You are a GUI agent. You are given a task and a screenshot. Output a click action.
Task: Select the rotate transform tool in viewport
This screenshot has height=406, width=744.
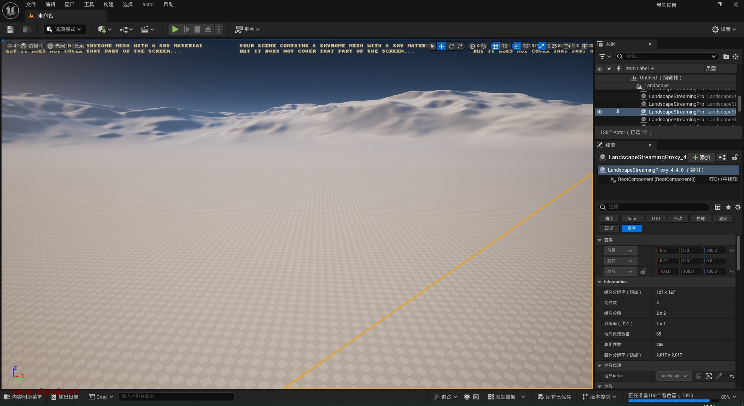tap(451, 46)
